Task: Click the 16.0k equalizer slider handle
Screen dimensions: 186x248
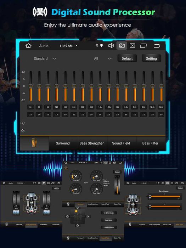Action: coord(161,86)
